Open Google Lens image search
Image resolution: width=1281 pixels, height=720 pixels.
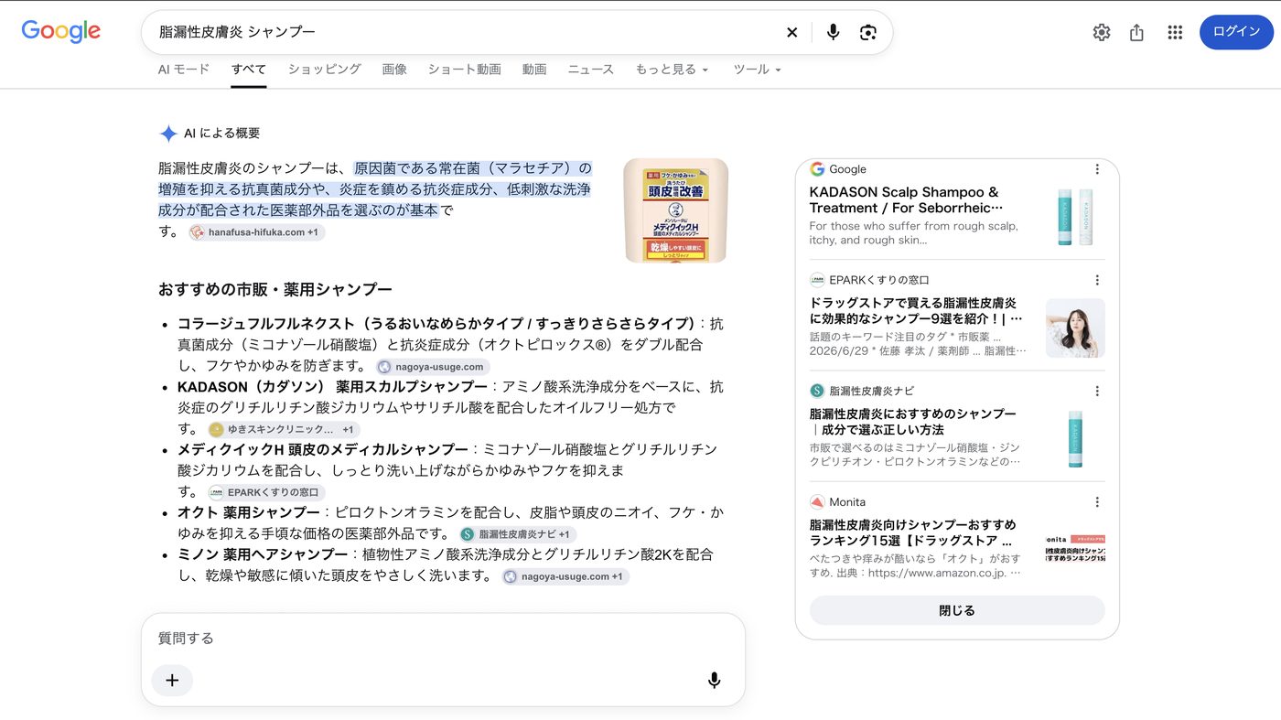868,32
